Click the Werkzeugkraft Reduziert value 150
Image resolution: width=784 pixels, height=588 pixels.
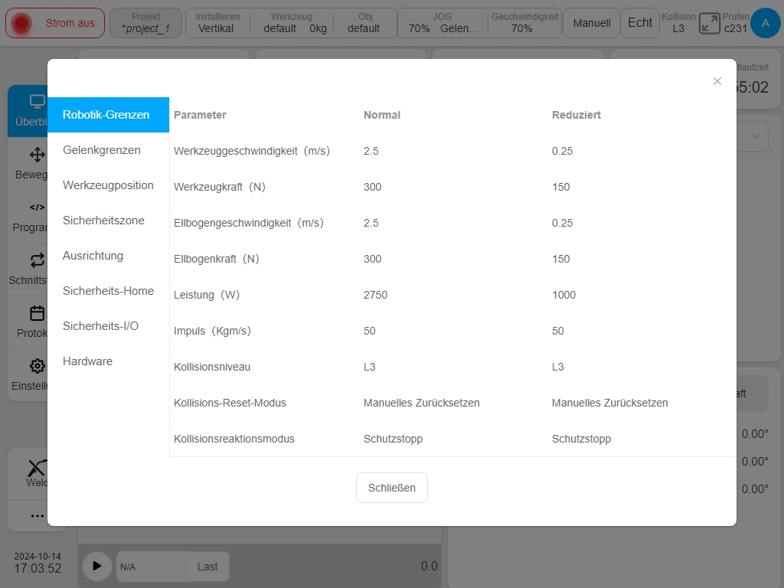click(560, 187)
